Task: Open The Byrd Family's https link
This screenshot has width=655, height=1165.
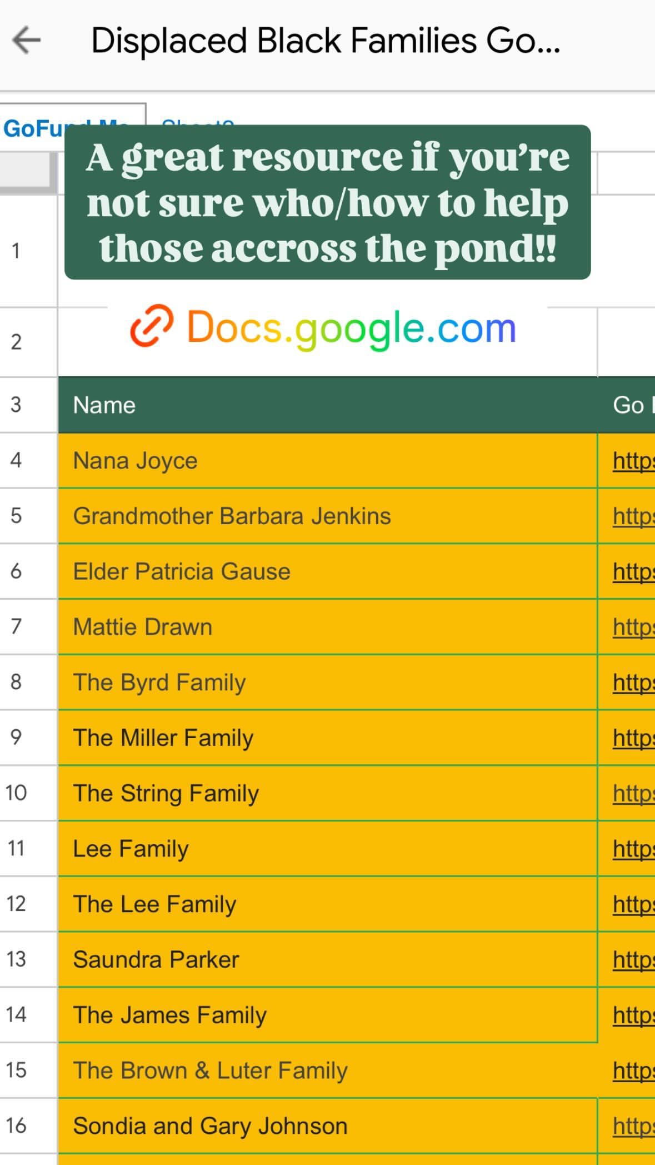Action: point(633,683)
